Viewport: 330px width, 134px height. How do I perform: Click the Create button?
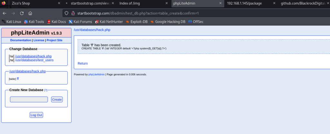coord(57,99)
